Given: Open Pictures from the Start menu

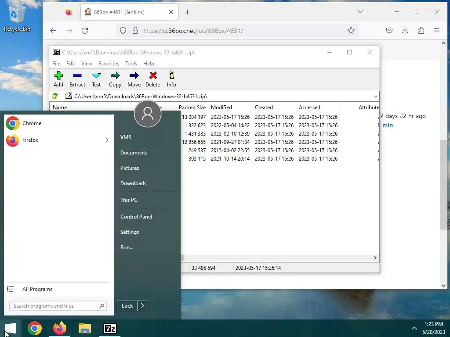Looking at the screenshot, I should (130, 168).
